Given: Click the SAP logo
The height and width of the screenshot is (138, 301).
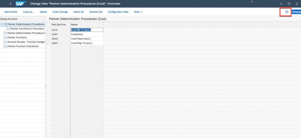Looking at the screenshot, I should (x=21, y=4).
